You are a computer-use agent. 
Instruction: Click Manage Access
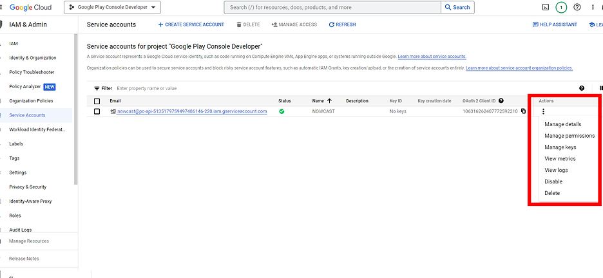coord(294,24)
